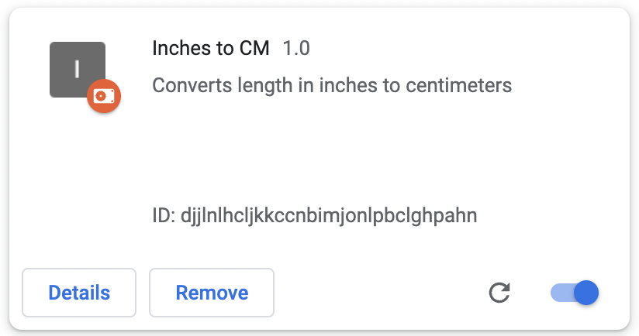Click the blue Details button
Viewport: 639px width, 336px height.
coord(79,293)
